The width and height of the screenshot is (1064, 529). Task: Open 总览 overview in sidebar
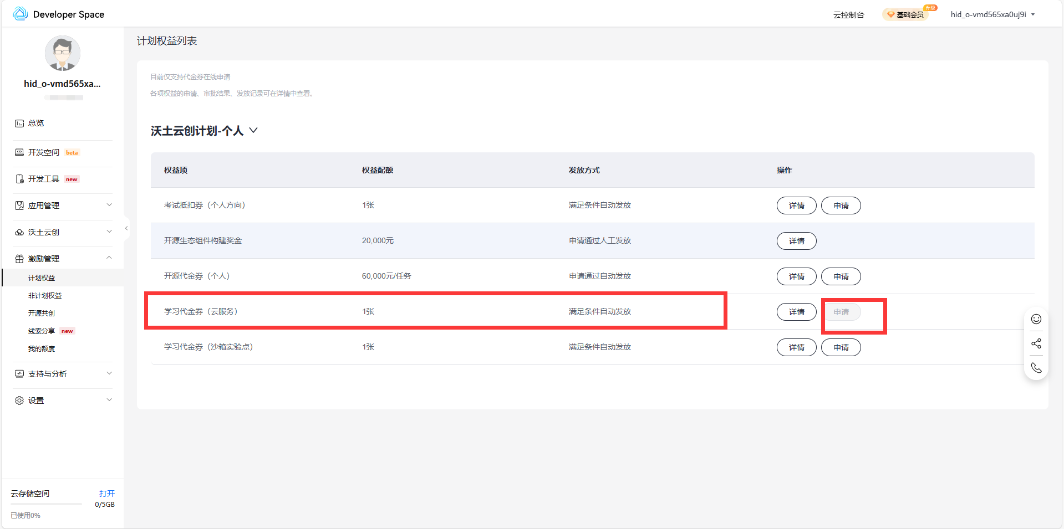click(36, 123)
